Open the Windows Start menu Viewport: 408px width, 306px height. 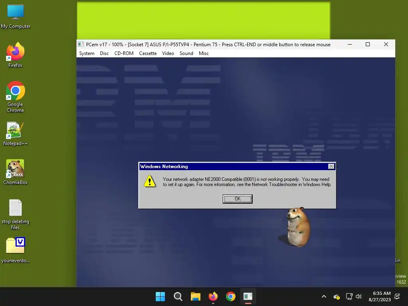(160, 296)
